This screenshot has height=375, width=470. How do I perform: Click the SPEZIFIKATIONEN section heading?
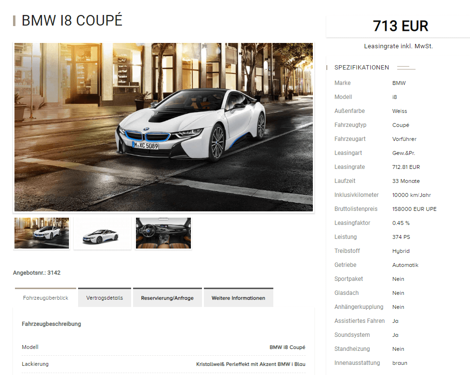(362, 68)
